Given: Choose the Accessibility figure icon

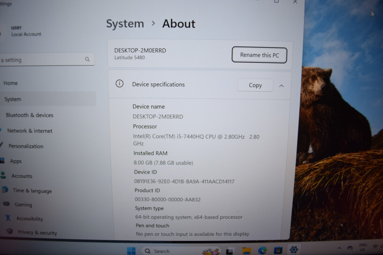Looking at the screenshot, I should tap(8, 218).
